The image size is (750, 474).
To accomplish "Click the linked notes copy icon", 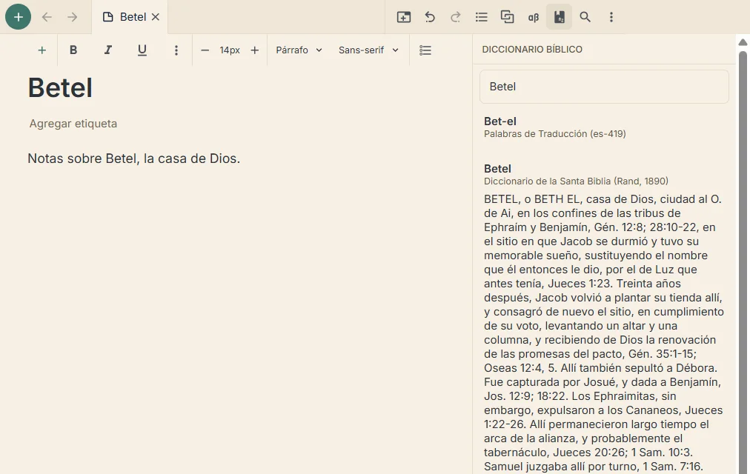I will coord(507,17).
